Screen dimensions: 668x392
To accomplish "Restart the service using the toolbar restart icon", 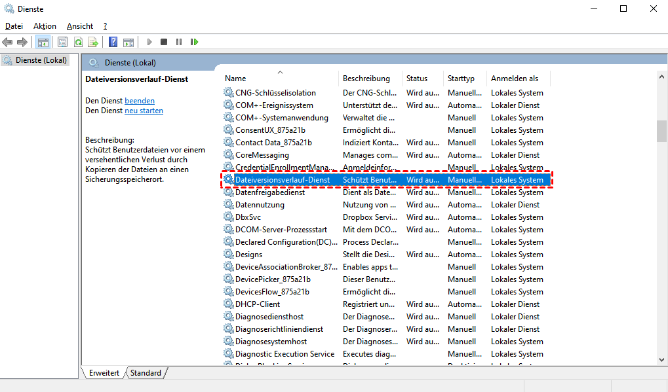I will [x=194, y=42].
